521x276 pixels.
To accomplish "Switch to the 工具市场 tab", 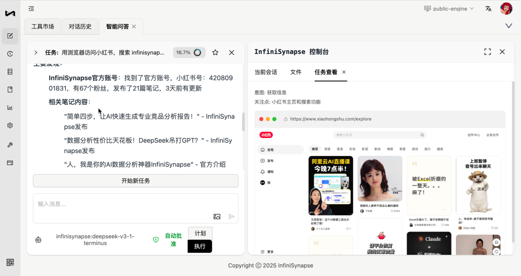I will [x=42, y=27].
